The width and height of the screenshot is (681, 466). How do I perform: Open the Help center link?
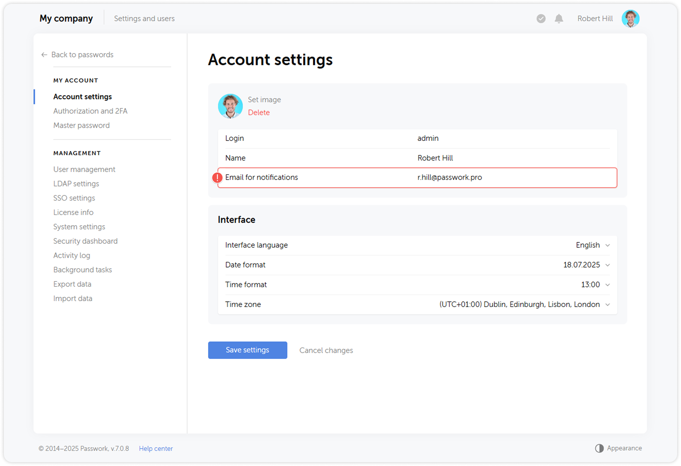(156, 448)
